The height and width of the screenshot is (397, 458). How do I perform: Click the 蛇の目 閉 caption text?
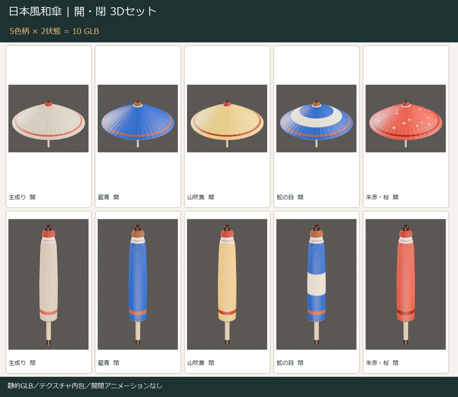click(x=290, y=363)
